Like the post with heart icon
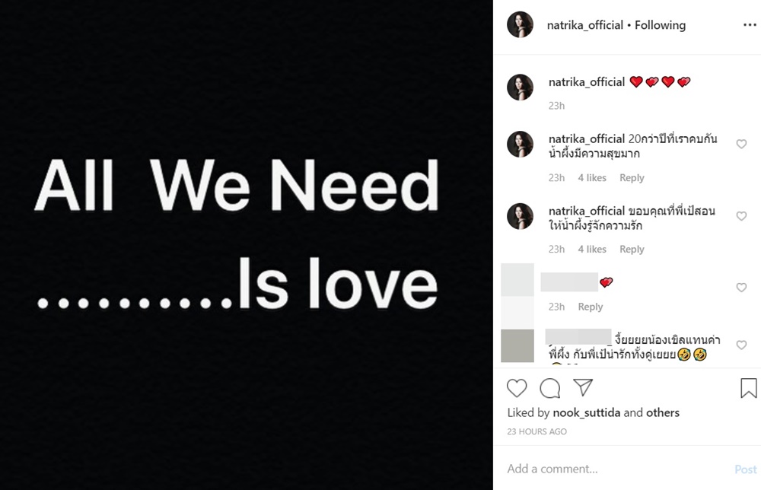761x490 pixels. [517, 388]
